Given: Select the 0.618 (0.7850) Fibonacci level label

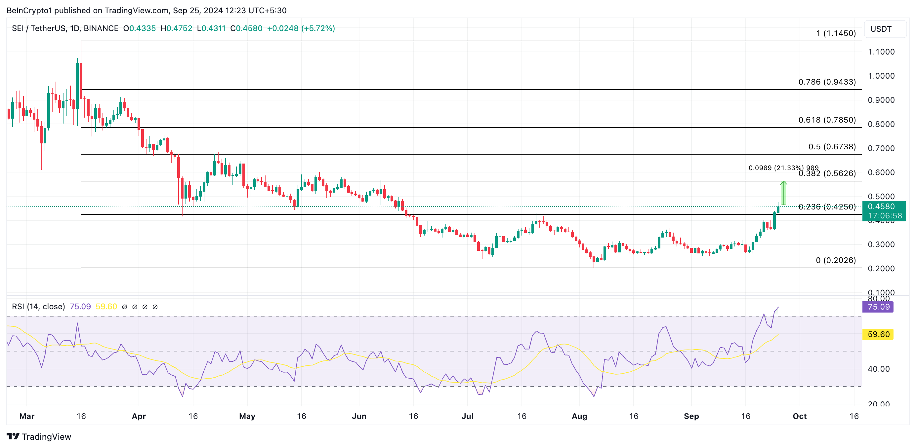Looking at the screenshot, I should [827, 120].
